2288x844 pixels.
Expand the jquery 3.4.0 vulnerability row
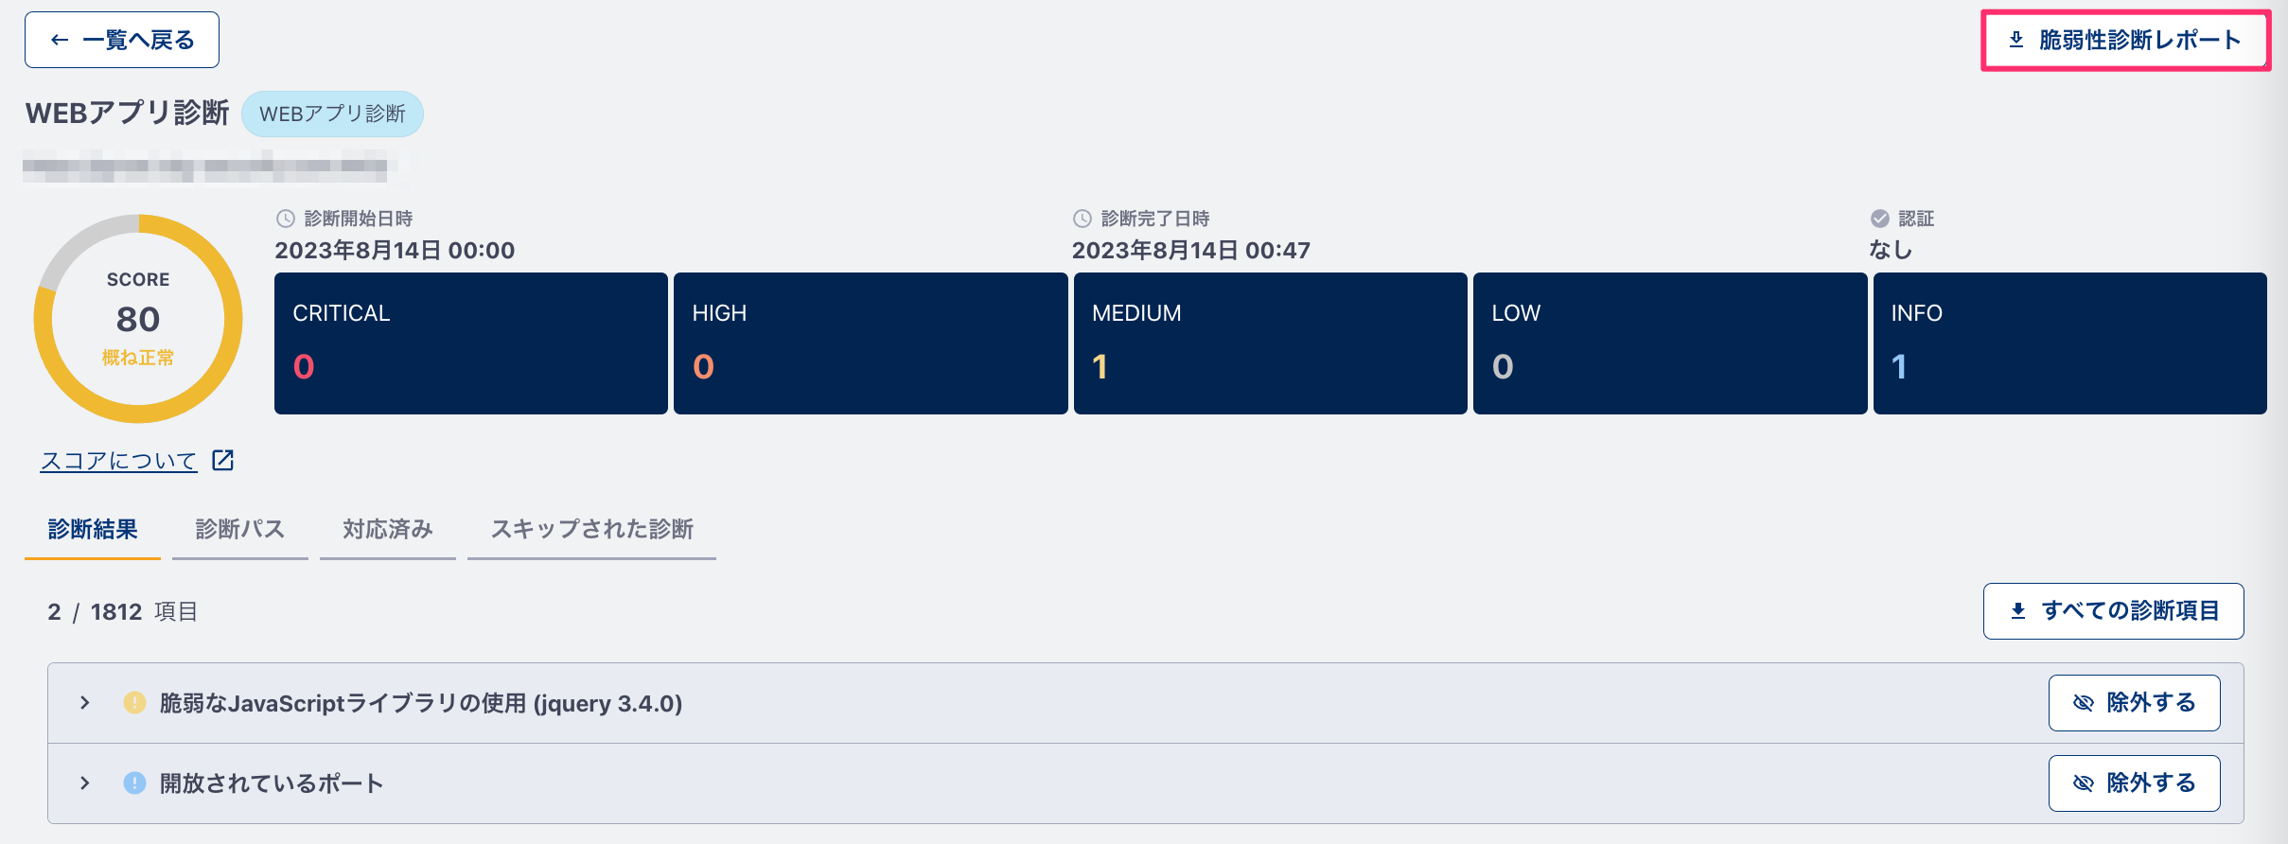coord(85,703)
